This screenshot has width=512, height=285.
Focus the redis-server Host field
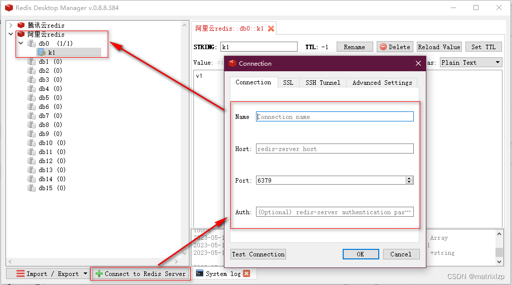[335, 149]
